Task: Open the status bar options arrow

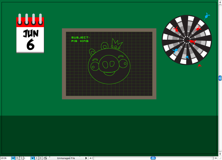Action: point(86,158)
